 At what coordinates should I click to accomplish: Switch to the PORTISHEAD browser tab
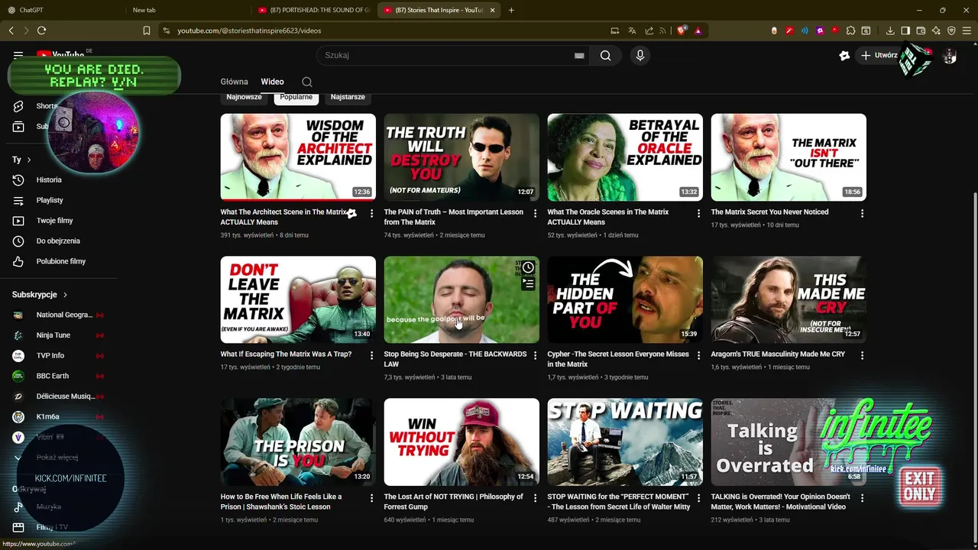[x=313, y=10]
